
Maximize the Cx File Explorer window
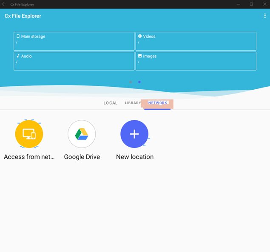coord(251,4)
